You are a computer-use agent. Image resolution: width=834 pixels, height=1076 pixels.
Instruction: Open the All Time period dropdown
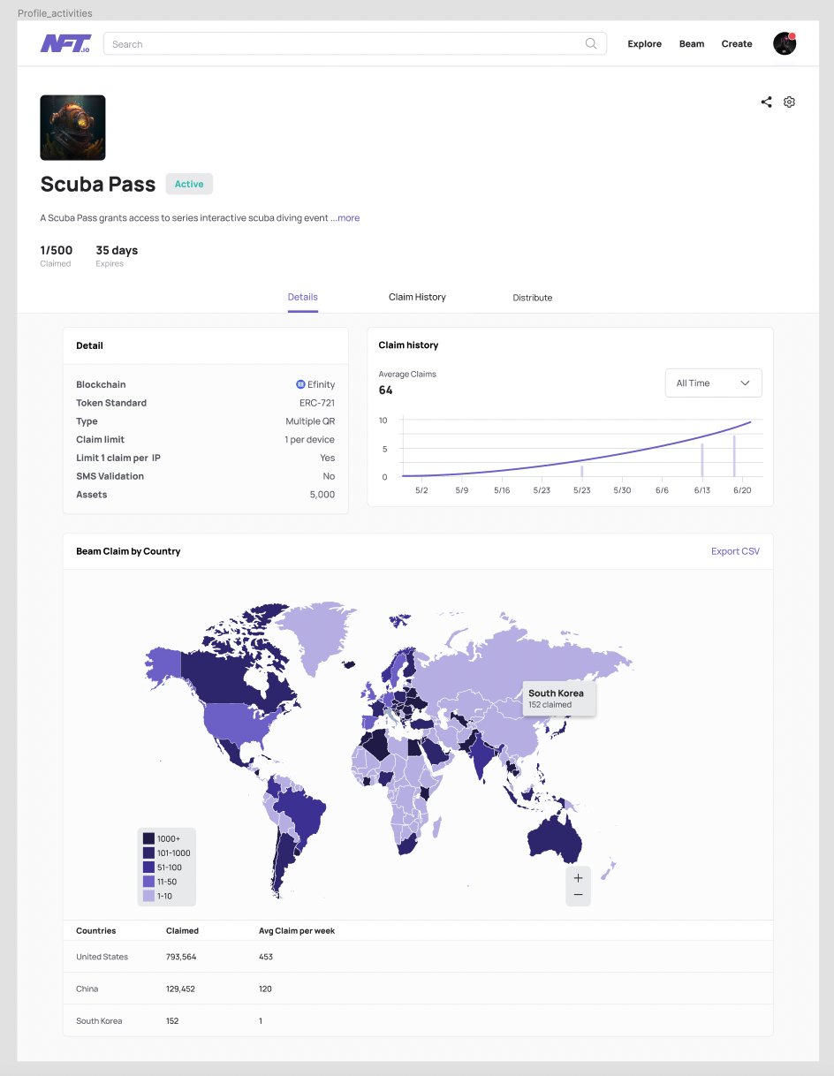point(713,383)
